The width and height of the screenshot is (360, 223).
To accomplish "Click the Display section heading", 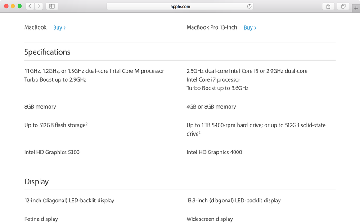I will click(x=36, y=182).
